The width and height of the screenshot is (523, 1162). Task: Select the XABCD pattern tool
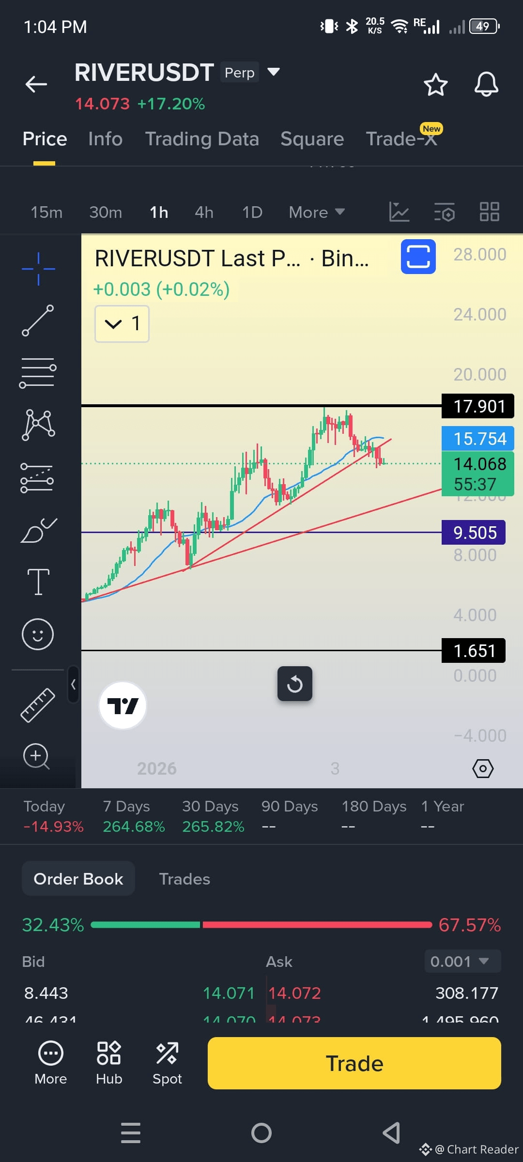[x=38, y=425]
